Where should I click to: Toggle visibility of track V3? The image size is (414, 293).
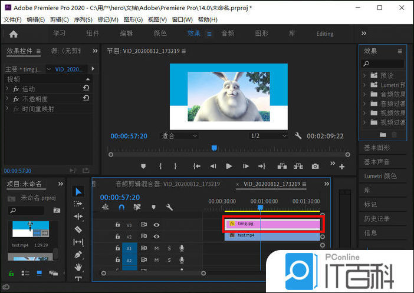pyautogui.click(x=157, y=224)
